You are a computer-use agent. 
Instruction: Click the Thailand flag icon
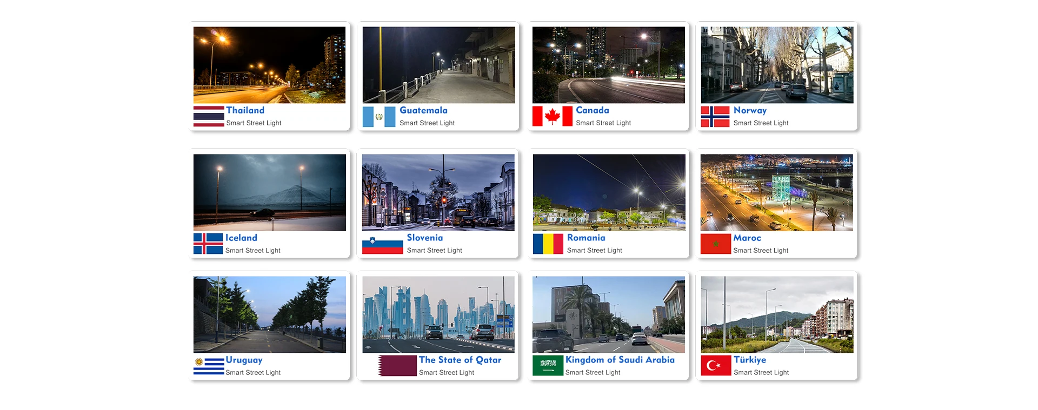click(209, 116)
